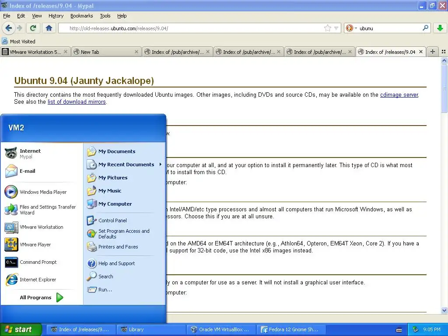Click the browser Back arrow button

click(x=9, y=28)
